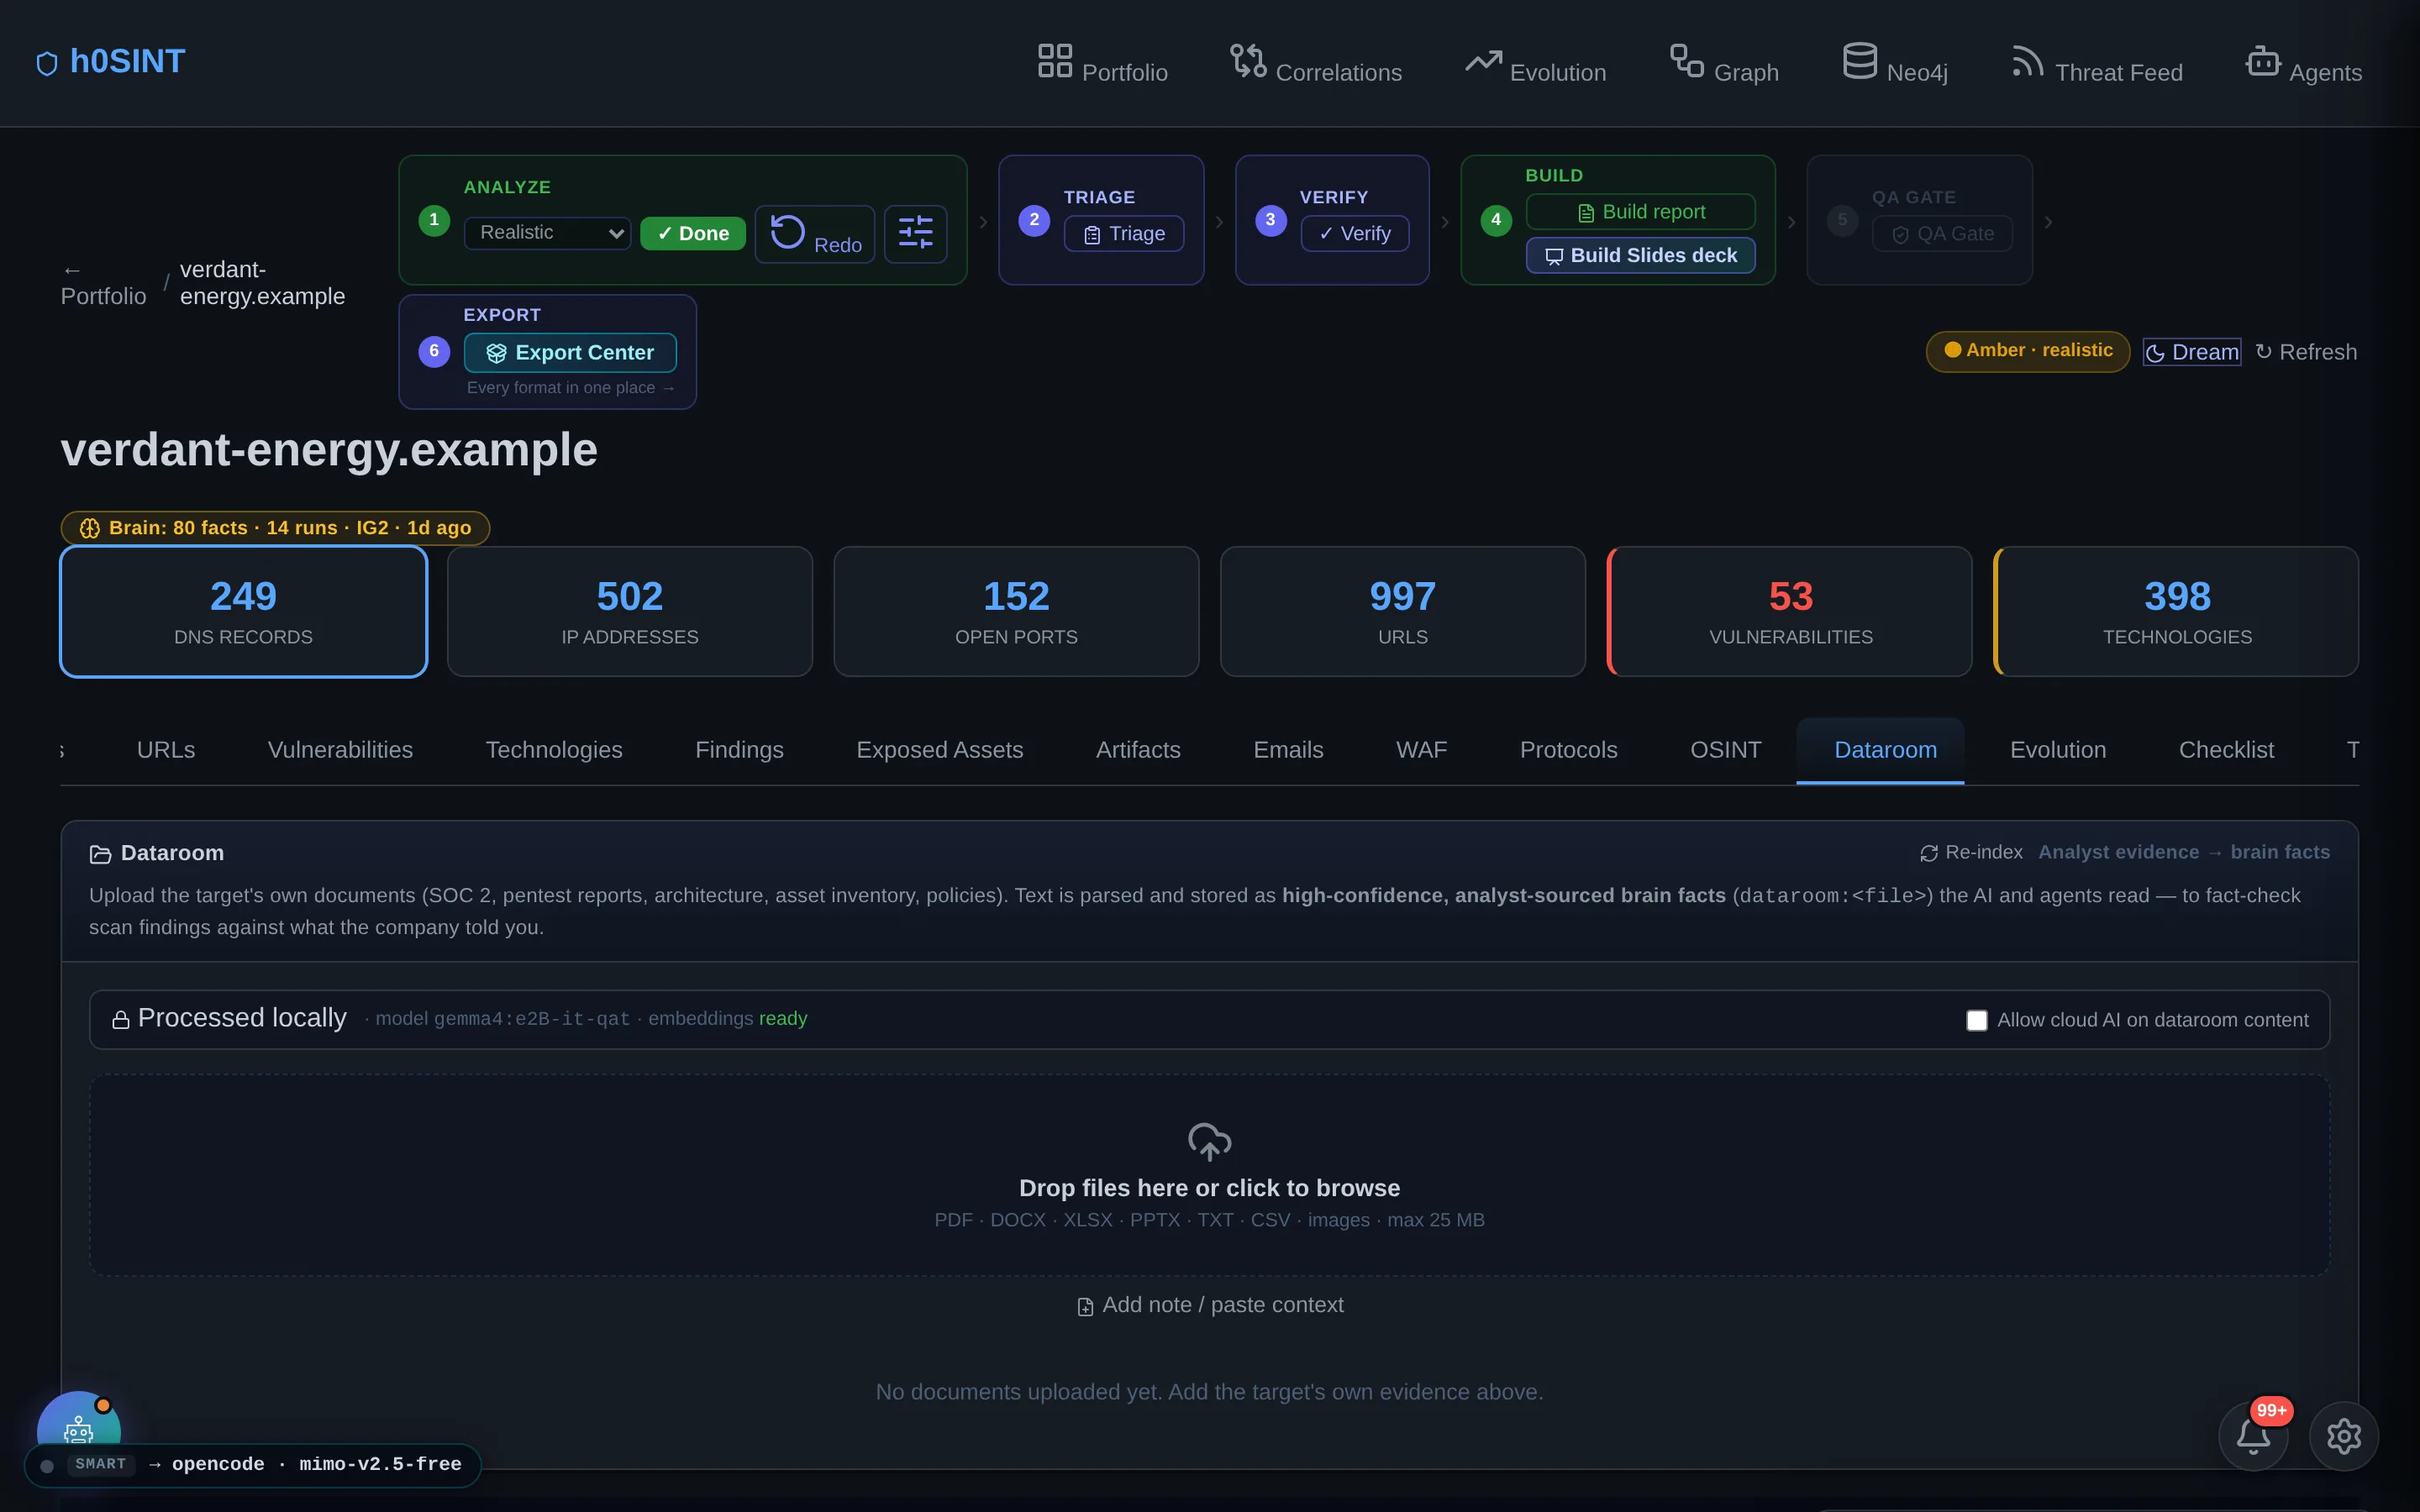2420x1512 pixels.
Task: Enable cloud AI on dataroom content
Action: (x=1976, y=1020)
